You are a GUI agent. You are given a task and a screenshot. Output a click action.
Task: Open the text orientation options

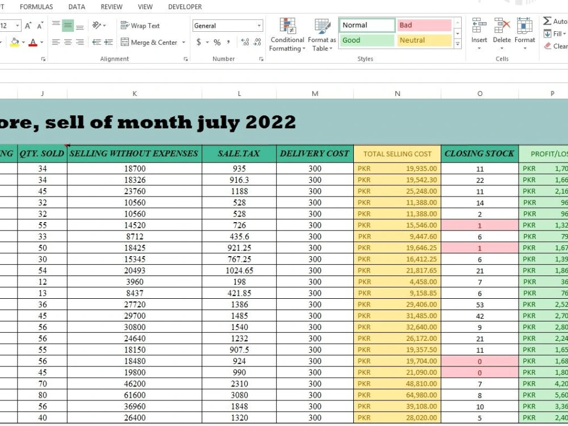(x=99, y=26)
